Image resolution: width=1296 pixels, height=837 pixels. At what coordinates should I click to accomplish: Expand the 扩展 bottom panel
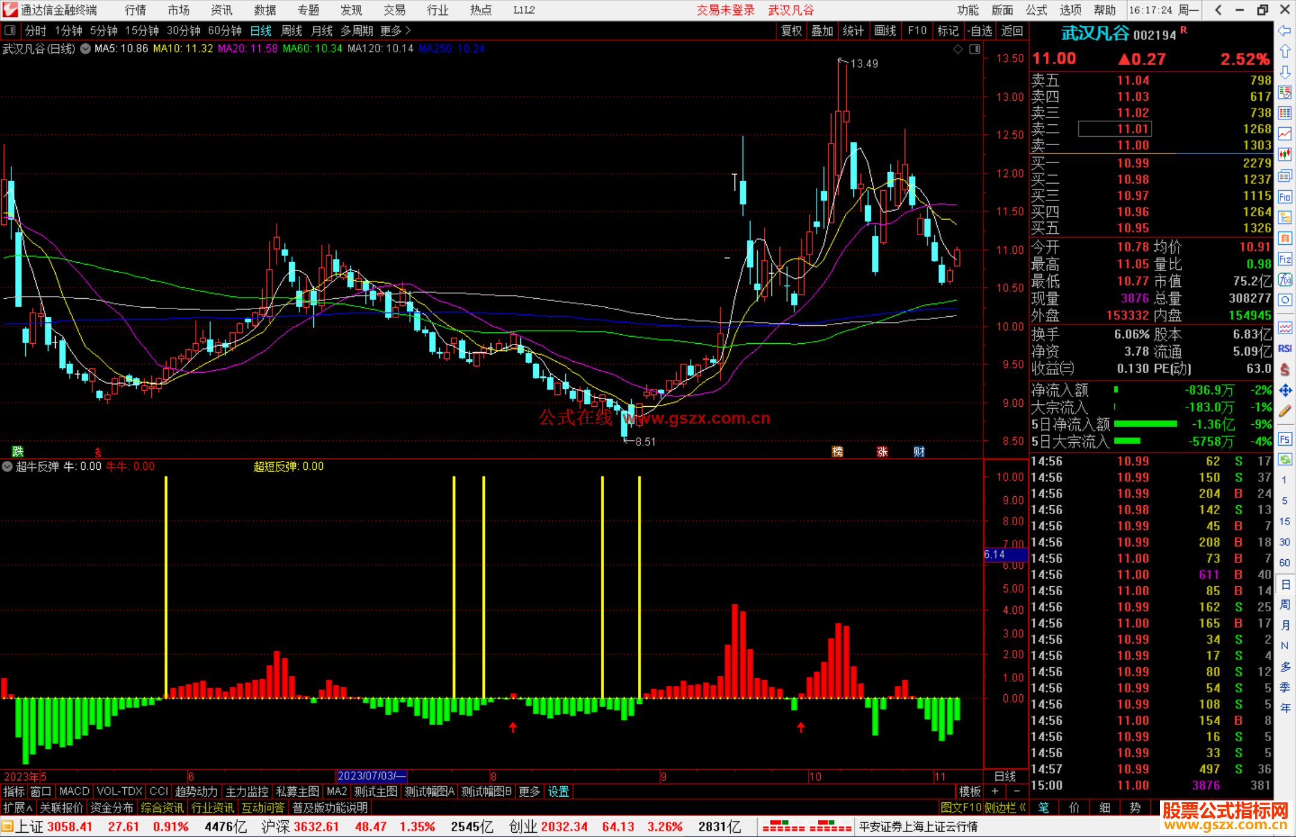coord(17,808)
